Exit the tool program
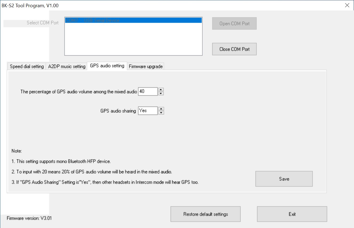Viewport: 354px width, 228px height. tap(292, 214)
